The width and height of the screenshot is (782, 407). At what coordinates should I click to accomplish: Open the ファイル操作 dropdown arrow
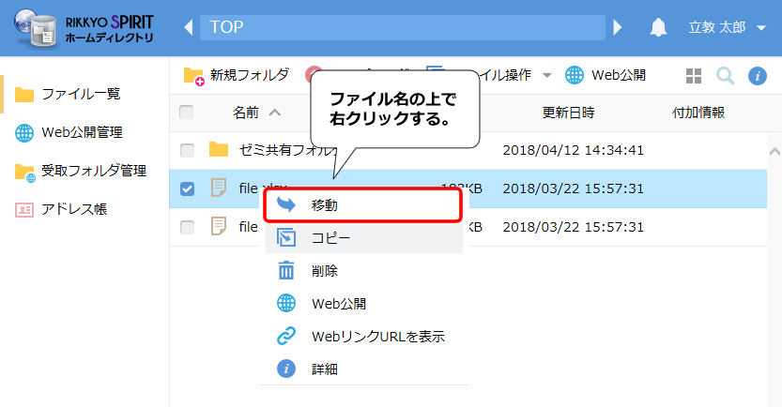[x=546, y=76]
